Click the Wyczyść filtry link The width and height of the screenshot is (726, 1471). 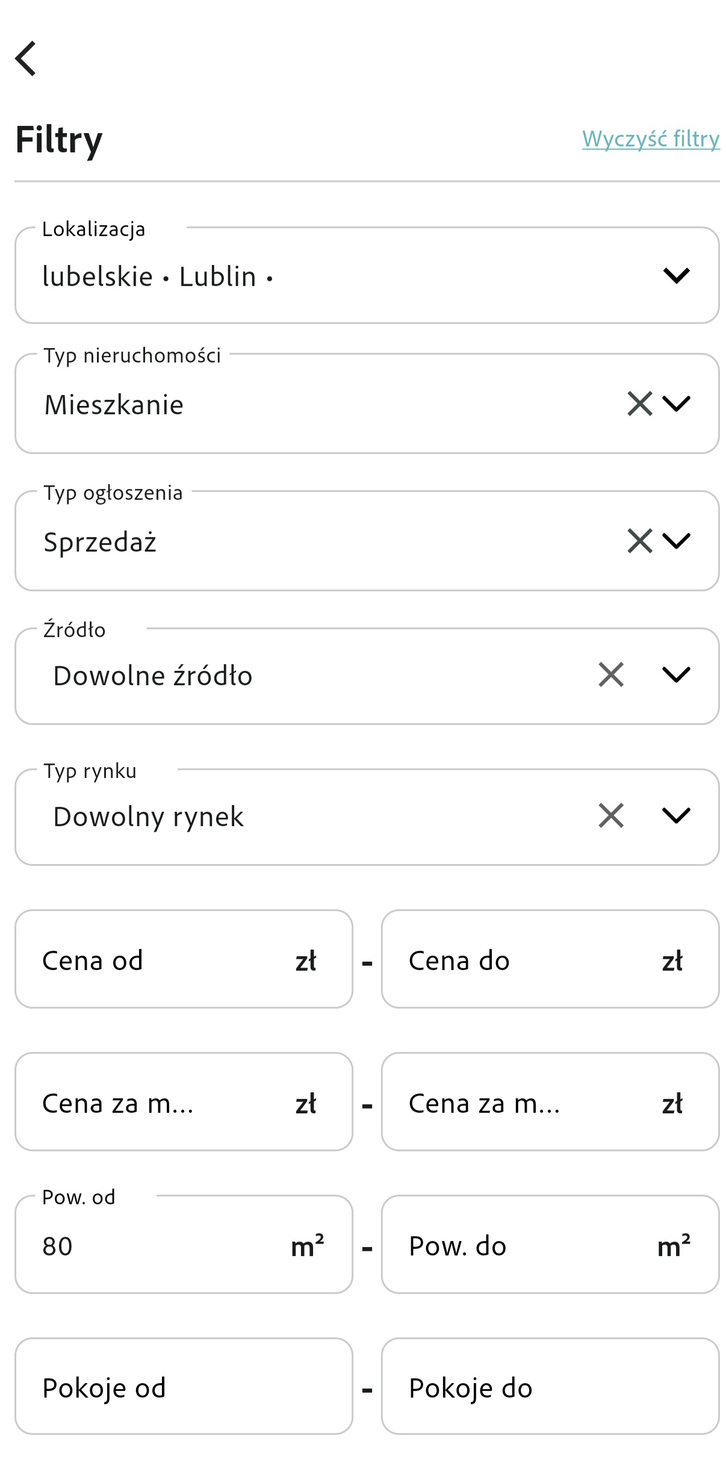651,138
